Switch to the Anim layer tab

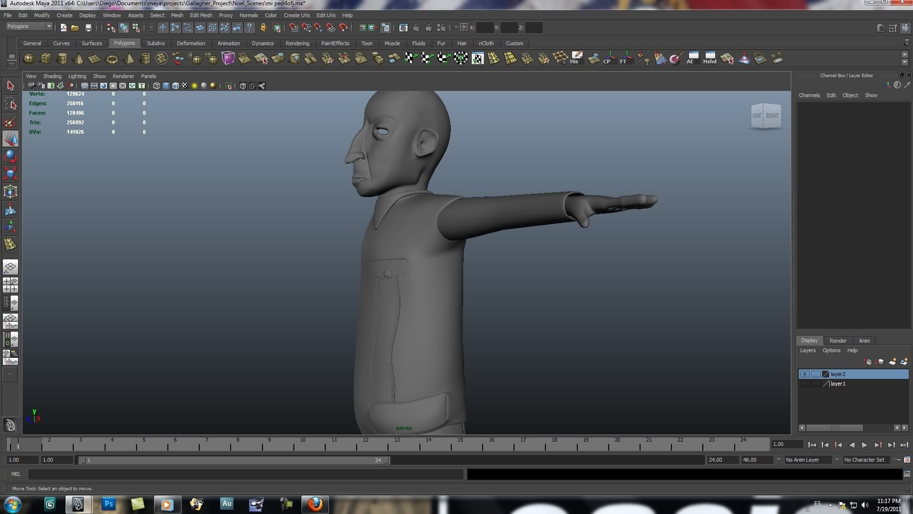(864, 341)
